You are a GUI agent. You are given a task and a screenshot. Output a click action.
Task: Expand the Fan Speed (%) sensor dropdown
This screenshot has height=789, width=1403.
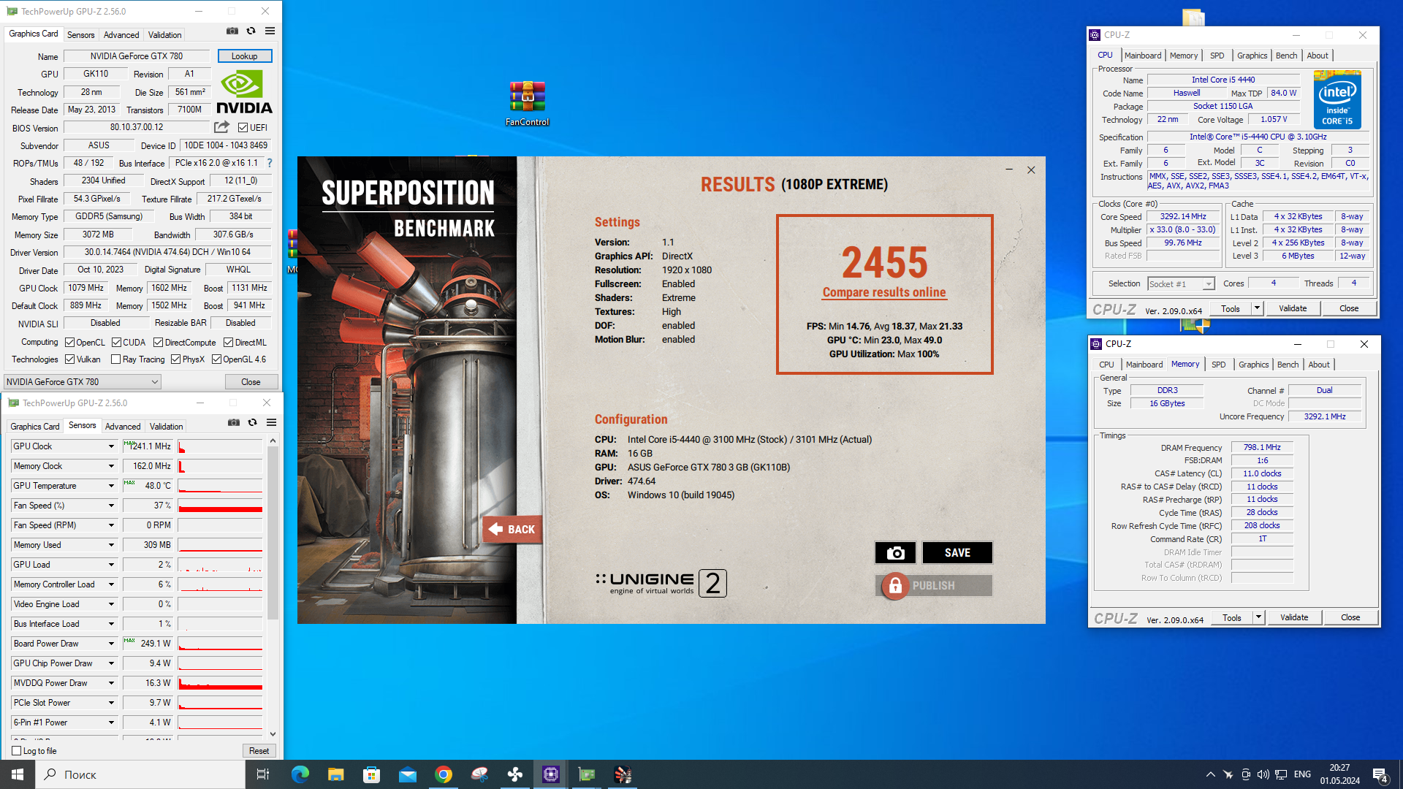[111, 506]
